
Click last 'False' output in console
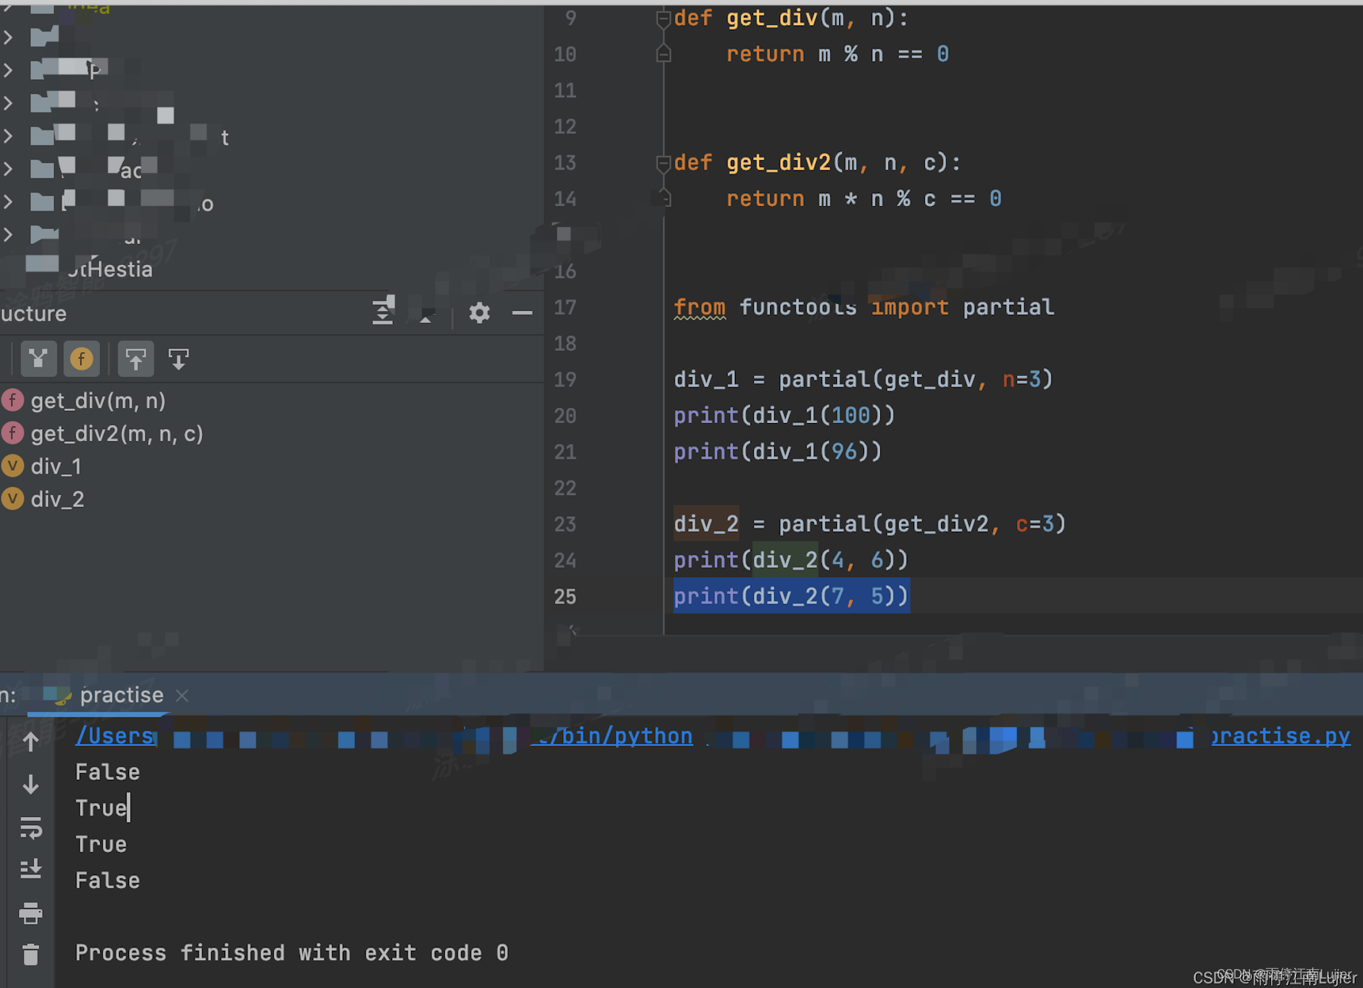click(107, 881)
